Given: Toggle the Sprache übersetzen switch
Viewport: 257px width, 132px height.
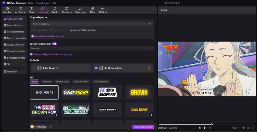Looking at the screenshot, I should [54, 44].
